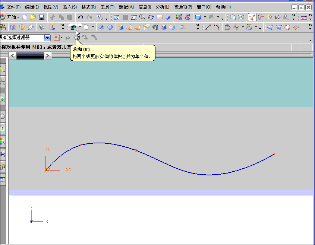The image size is (315, 245).
Task: Click the 帮助 (Help) menu entry
Action: (223, 7)
